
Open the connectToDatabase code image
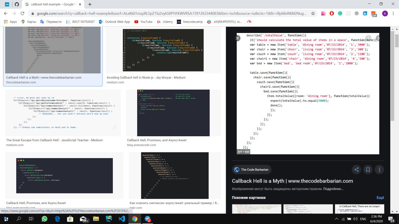[x=64, y=175]
